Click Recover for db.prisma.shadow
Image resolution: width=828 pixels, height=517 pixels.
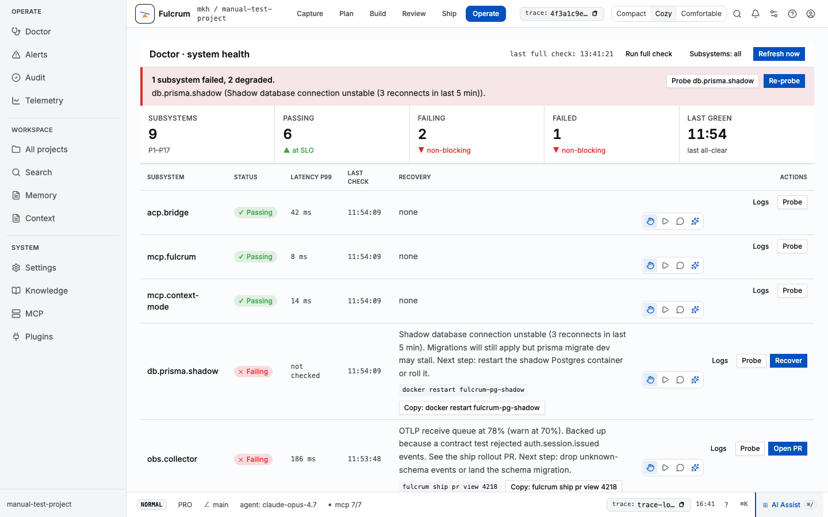tap(788, 361)
